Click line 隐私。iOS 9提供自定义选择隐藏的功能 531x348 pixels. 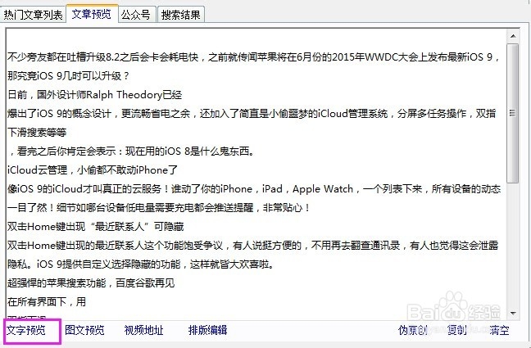141,264
